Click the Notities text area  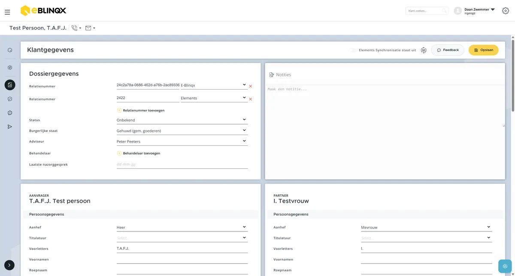point(385,107)
